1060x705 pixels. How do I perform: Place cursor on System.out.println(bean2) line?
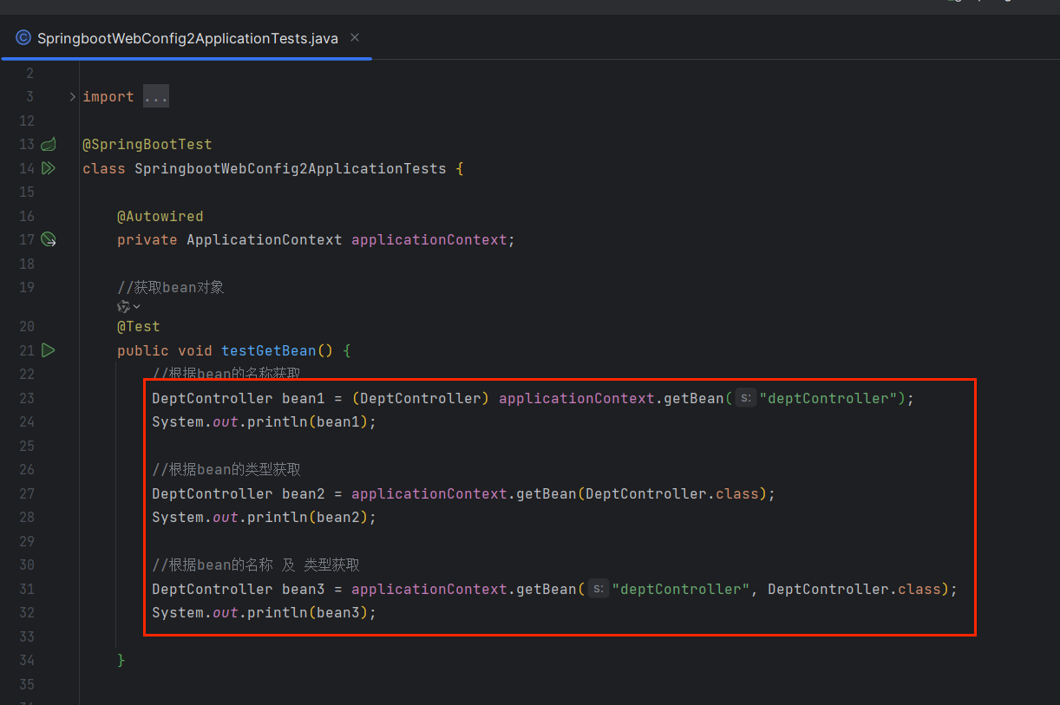(x=264, y=517)
